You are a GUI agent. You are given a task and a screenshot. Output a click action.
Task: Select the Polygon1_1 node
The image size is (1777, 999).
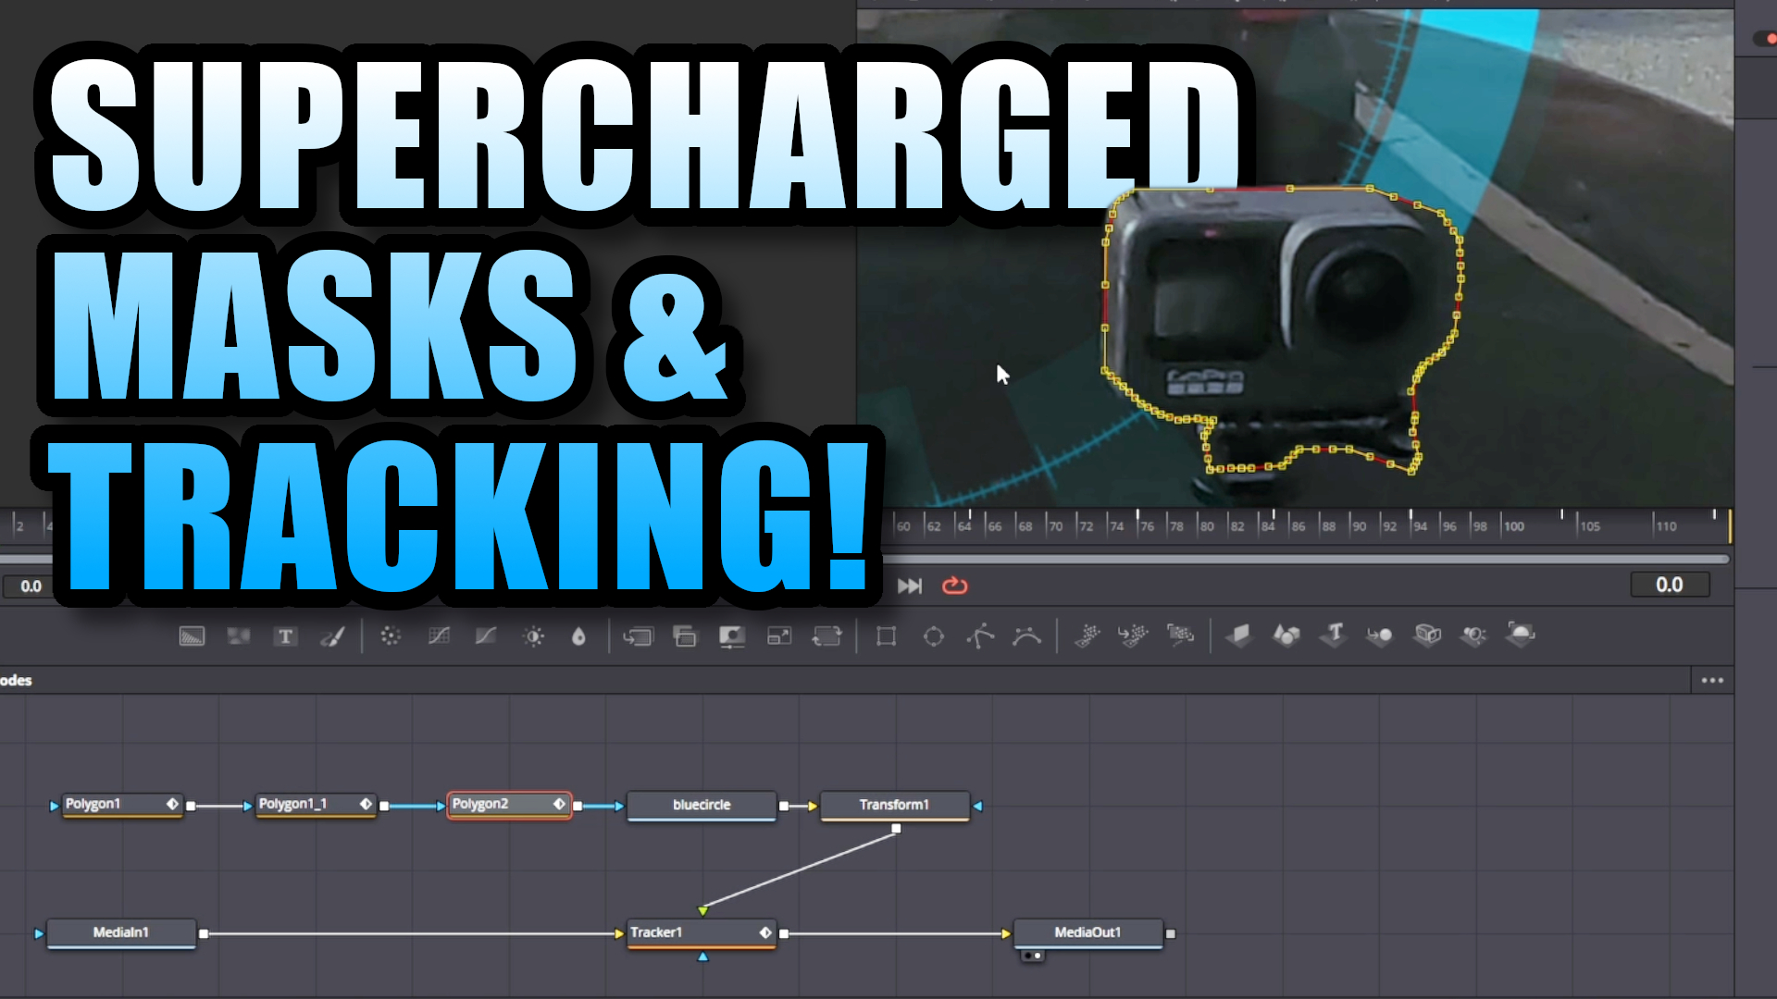[315, 805]
